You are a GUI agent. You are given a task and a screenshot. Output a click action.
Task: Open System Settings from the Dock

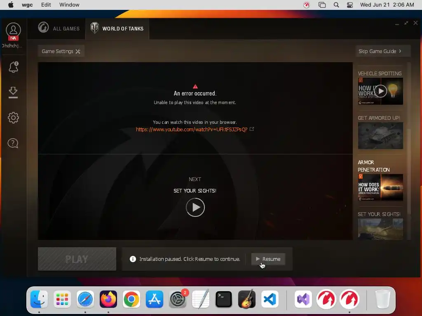tap(178, 299)
